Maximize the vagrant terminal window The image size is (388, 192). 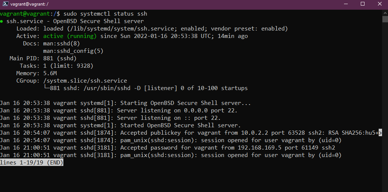[x=363, y=4]
